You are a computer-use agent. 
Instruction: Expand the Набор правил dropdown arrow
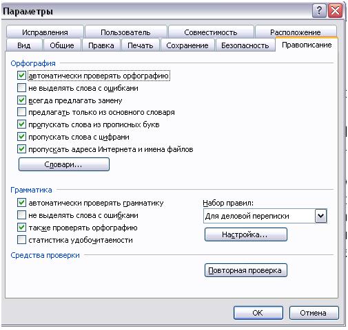[320, 216]
